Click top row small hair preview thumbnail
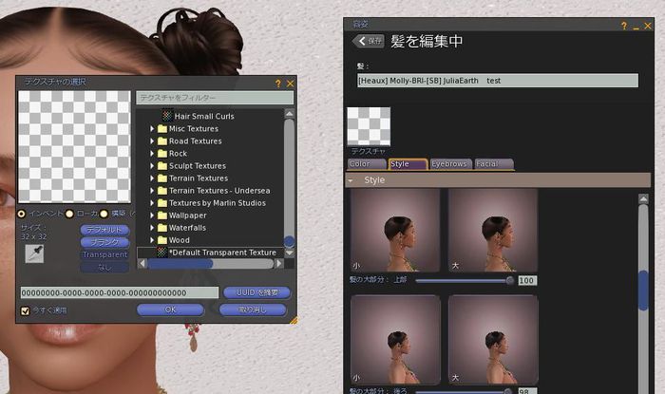The height and width of the screenshot is (394, 665). (x=395, y=231)
